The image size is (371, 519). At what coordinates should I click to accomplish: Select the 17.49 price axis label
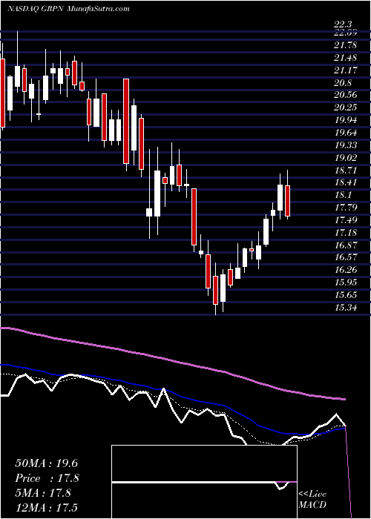tap(346, 220)
